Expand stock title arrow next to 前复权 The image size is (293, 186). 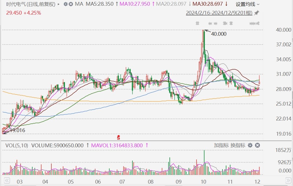59,4
